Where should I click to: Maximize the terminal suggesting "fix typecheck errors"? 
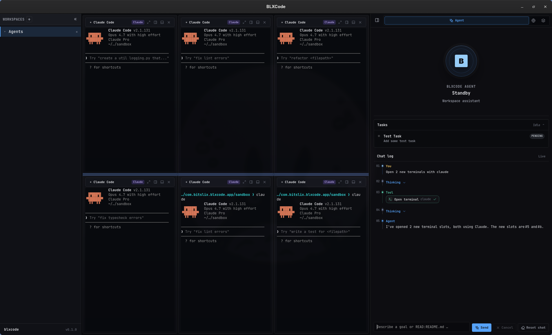point(149,182)
